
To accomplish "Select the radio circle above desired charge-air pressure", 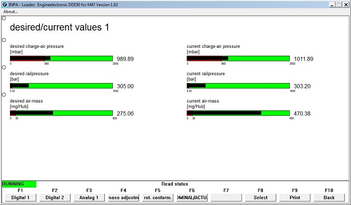I will pyautogui.click(x=4, y=40).
